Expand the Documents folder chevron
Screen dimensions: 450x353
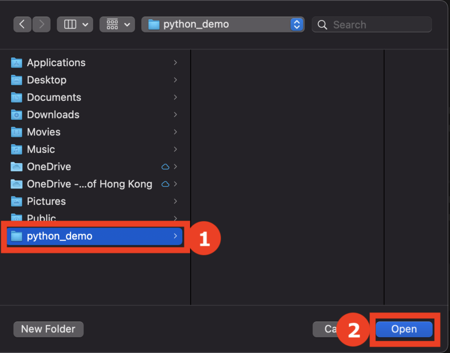pyautogui.click(x=175, y=97)
